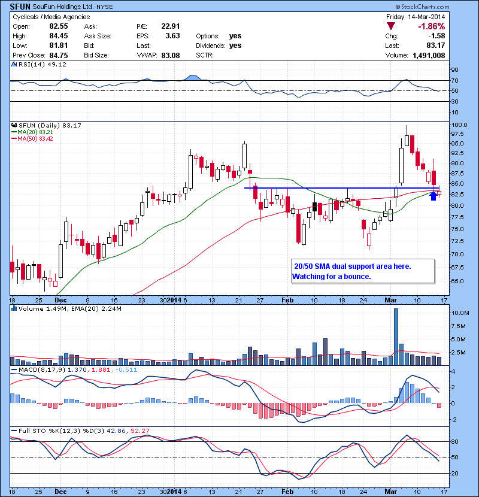Click the RSI(14) 49.12 indicator label
The height and width of the screenshot is (497, 479).
(43, 64)
